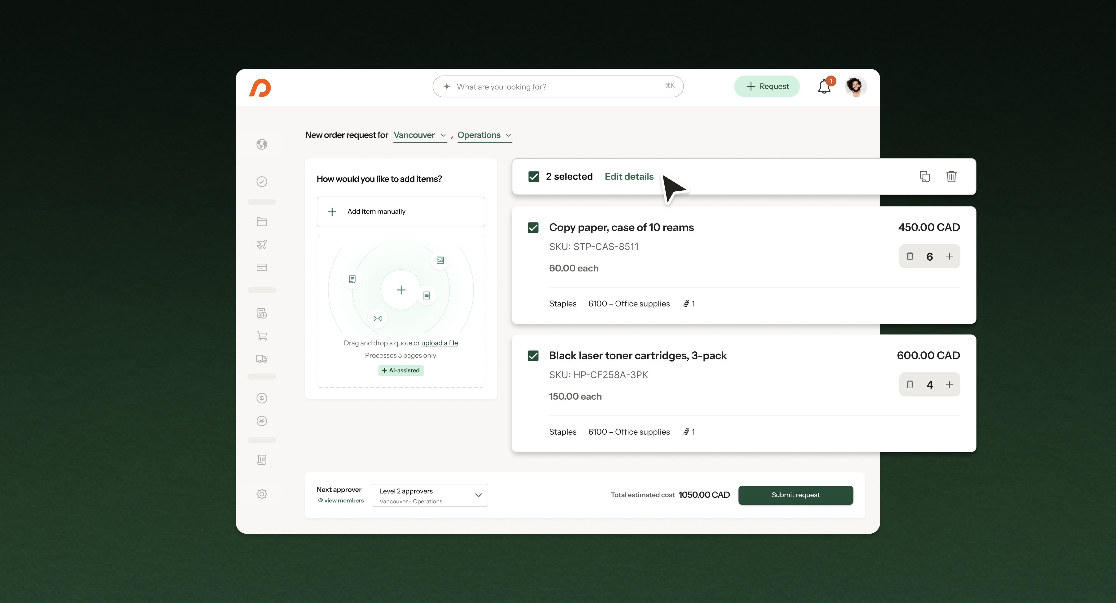Increase toner cartridges quantity with plus

(949, 384)
